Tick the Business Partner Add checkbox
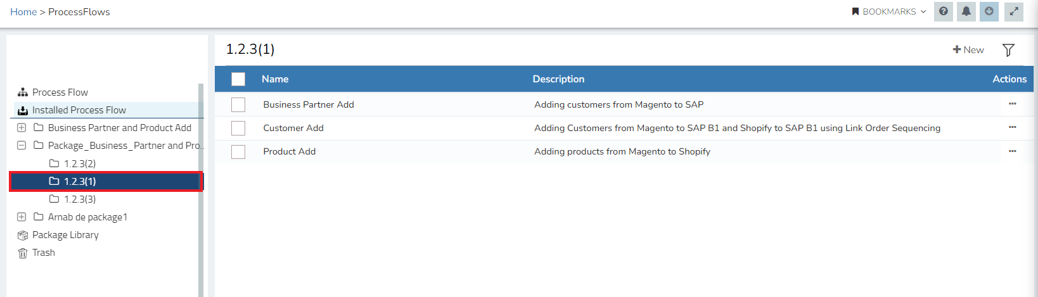The height and width of the screenshot is (297, 1038). click(x=238, y=104)
